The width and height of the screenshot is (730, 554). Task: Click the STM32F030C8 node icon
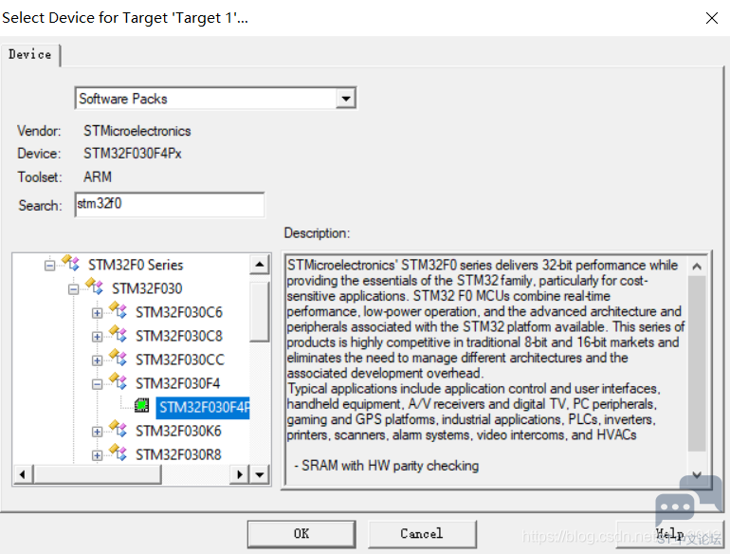click(119, 334)
